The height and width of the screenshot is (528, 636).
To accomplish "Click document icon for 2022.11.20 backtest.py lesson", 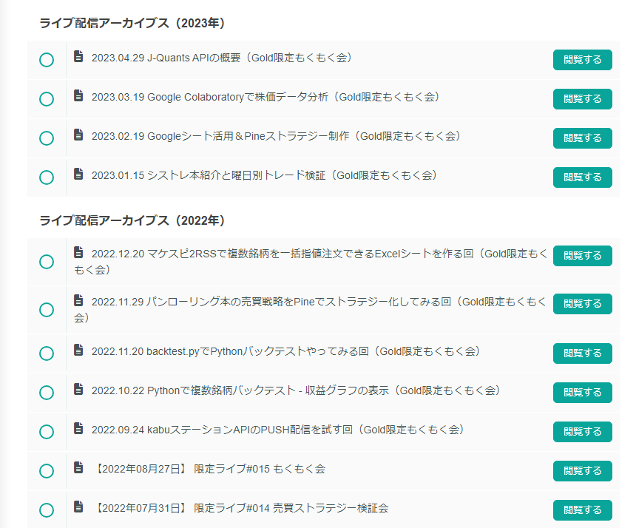I will [78, 350].
